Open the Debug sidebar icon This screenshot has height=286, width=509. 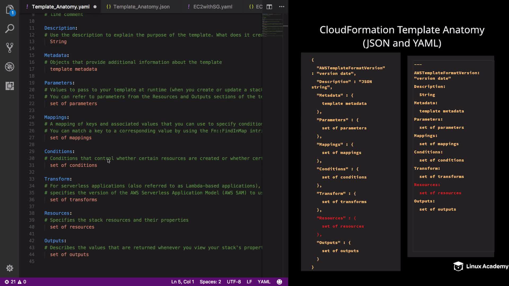[10, 67]
